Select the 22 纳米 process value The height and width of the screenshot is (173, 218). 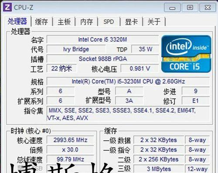pyautogui.click(x=61, y=69)
